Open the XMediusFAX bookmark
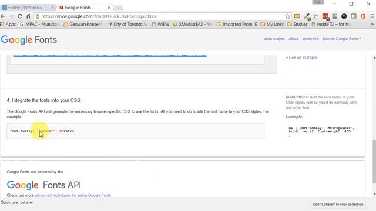 193,24
